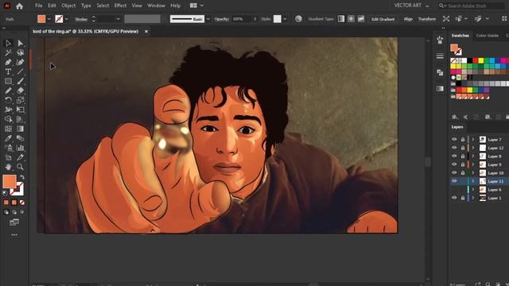Select the Curvature tool

pyautogui.click(x=20, y=62)
